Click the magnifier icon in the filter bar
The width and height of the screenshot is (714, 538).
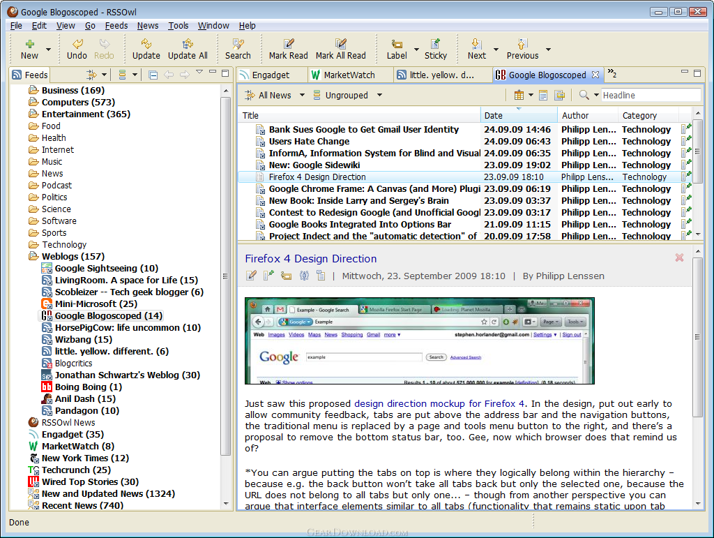[584, 95]
